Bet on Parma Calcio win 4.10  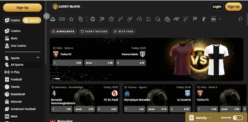pyautogui.click(x=131, y=63)
